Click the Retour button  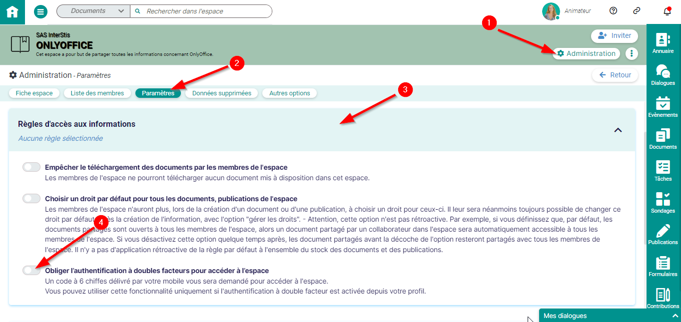(x=615, y=75)
